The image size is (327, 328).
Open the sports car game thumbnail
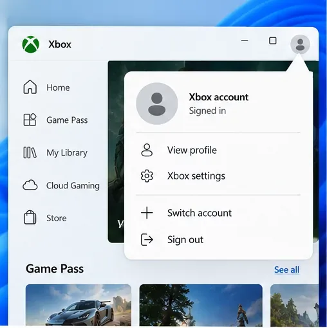tap(79, 305)
